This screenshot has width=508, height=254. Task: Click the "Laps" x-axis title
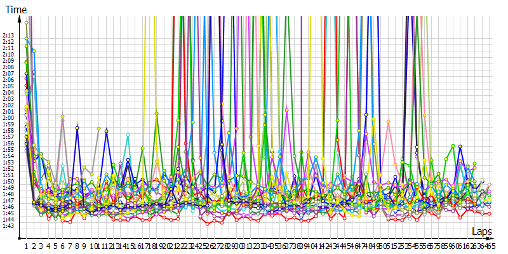click(x=482, y=232)
